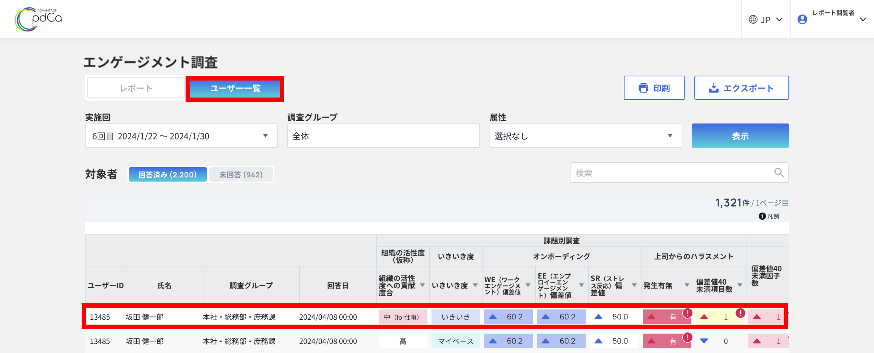Click 中 (for仕事) cell in first row
Image resolution: width=874 pixels, height=353 pixels.
click(x=403, y=317)
